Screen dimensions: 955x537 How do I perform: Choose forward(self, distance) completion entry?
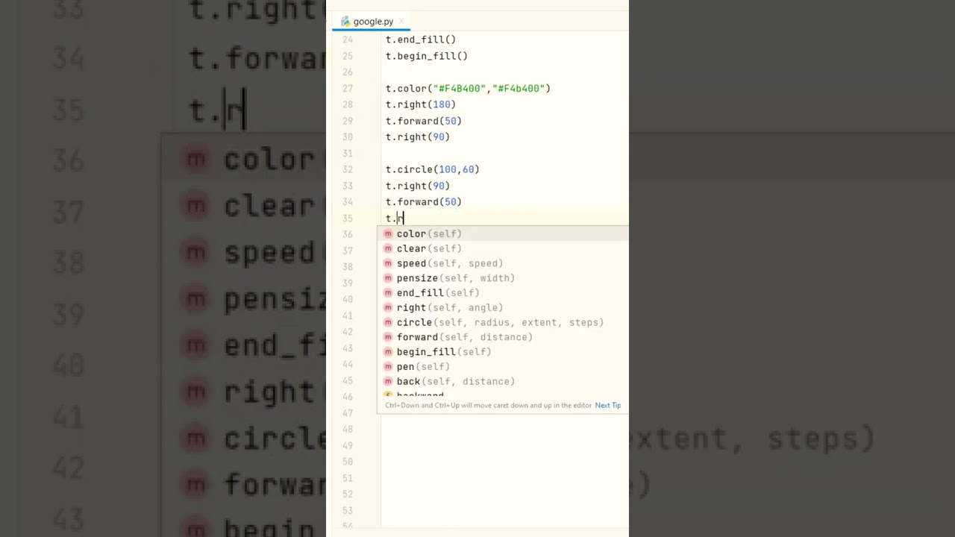click(464, 337)
